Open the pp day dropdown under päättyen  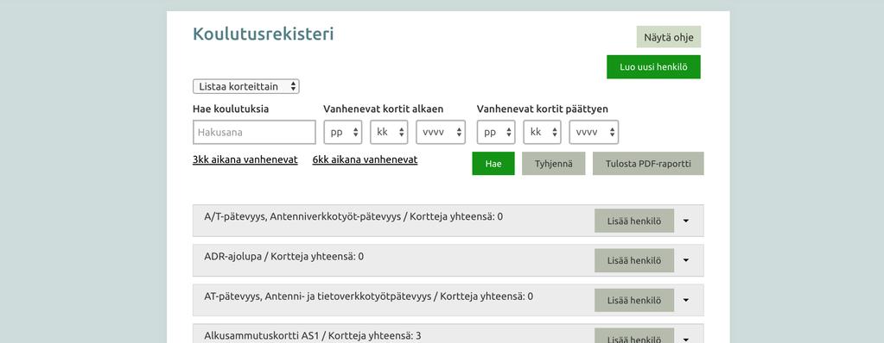click(496, 132)
